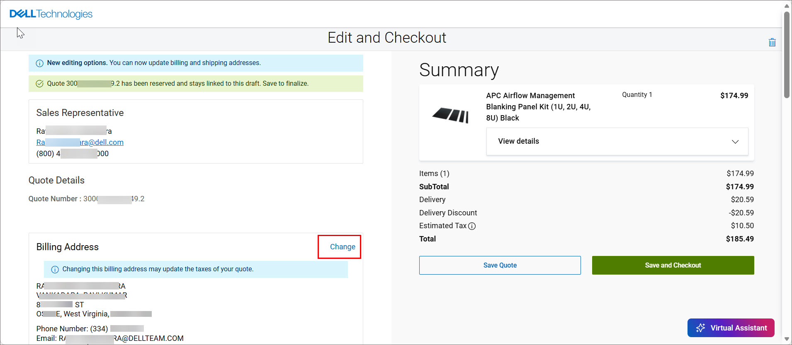792x345 pixels.
Task: Expand the View details chevron
Action: 735,142
